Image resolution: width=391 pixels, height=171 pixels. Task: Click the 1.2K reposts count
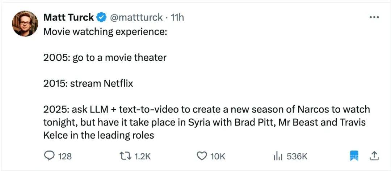[143, 156]
